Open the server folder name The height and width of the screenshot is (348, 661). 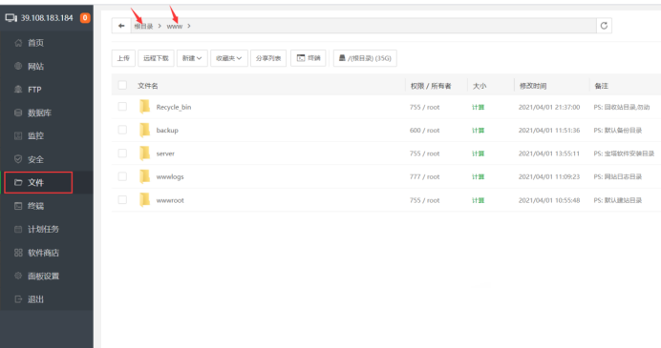[x=165, y=154]
